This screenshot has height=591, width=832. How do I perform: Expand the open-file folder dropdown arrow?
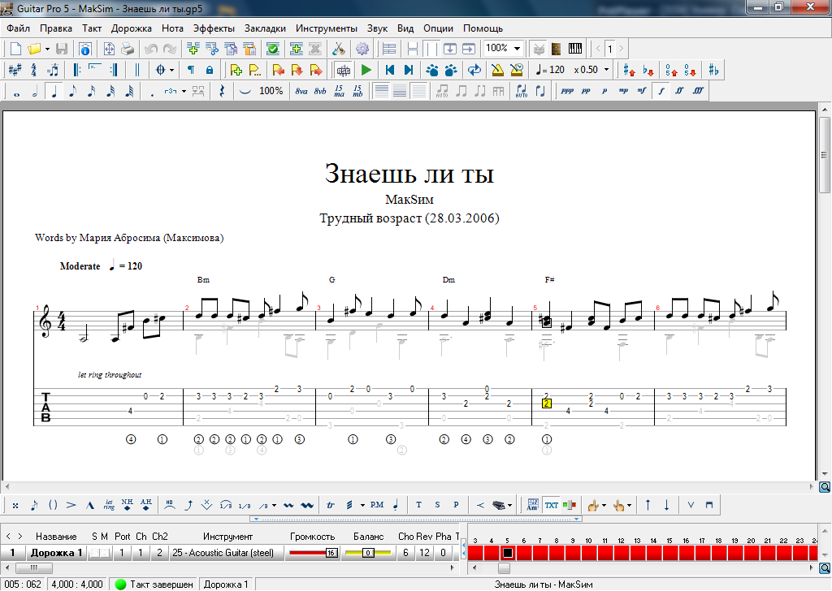point(48,49)
